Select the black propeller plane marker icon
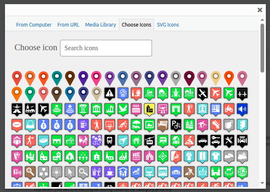 click(202, 94)
